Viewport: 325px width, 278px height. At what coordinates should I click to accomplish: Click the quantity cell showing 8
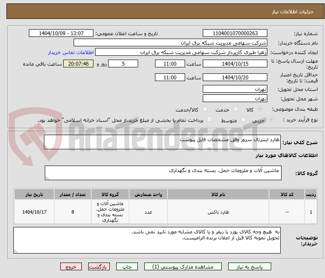point(73,212)
